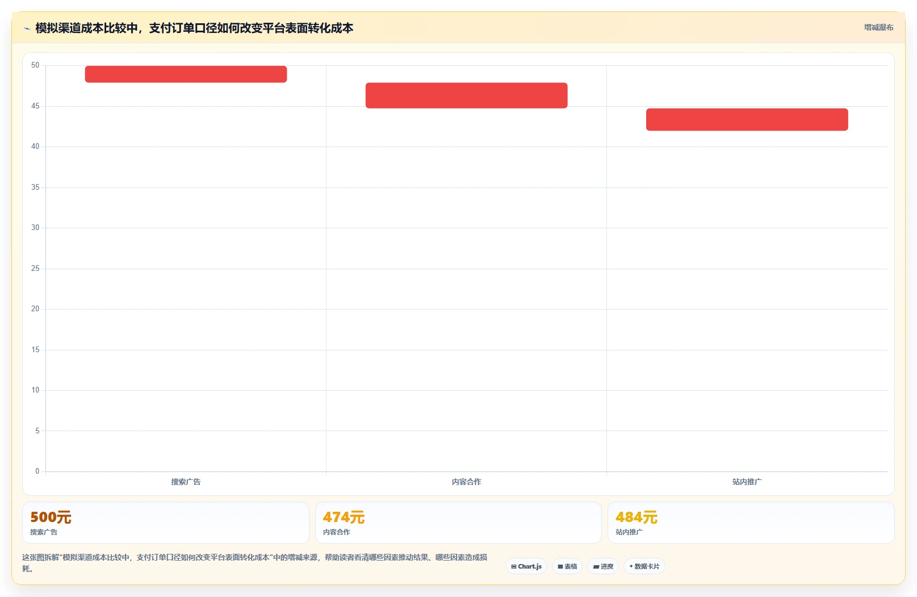
Task: Click the chart title heading text
Action: [194, 28]
